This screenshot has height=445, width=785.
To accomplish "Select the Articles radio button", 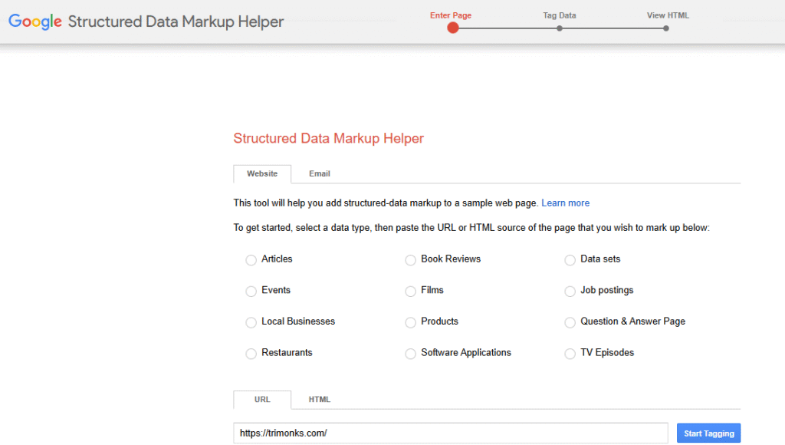I will (x=251, y=259).
